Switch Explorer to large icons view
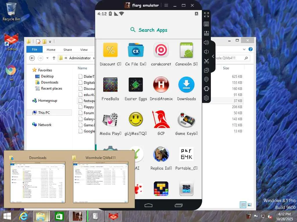This screenshot has width=297, height=222. pos(249,205)
